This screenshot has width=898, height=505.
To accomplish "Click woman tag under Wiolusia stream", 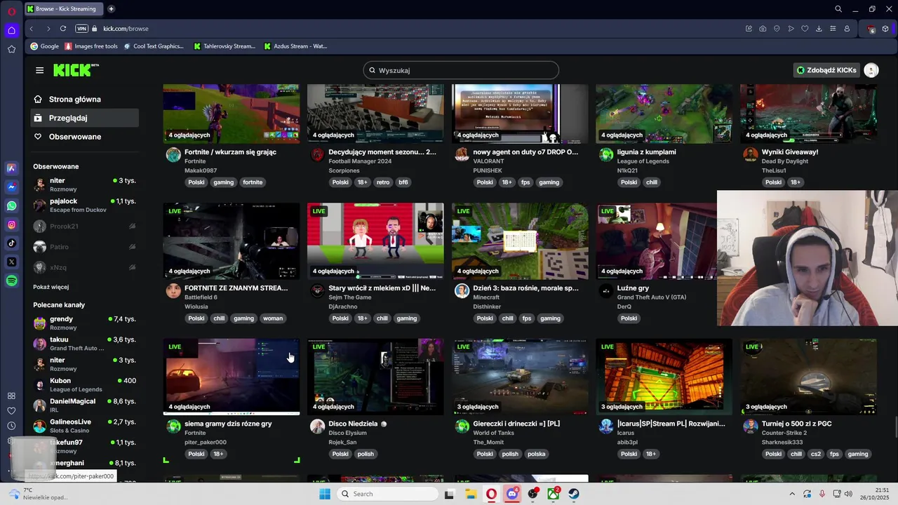I will pyautogui.click(x=273, y=318).
